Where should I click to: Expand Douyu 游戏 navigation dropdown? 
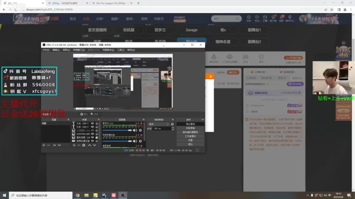coord(130,19)
